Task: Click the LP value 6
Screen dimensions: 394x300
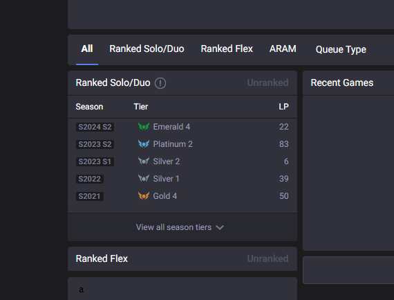Action: (x=286, y=161)
